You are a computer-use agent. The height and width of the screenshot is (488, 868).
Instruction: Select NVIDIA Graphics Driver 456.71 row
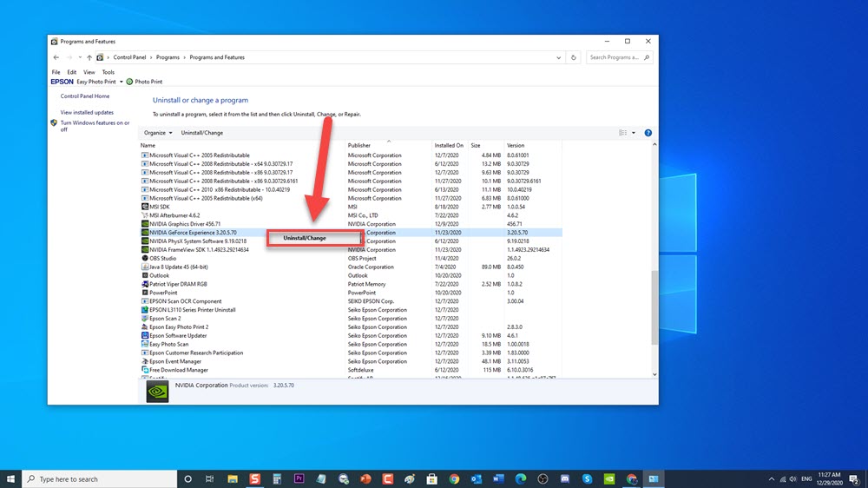coord(351,224)
